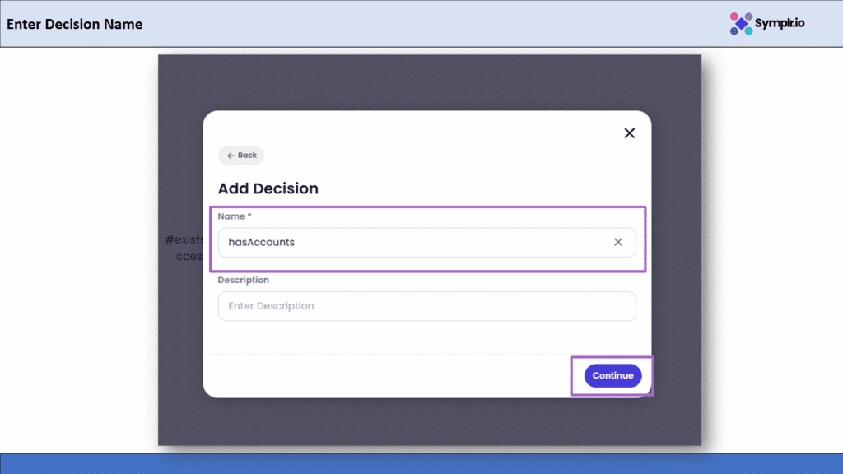
Task: Click the Add Decision heading
Action: pyautogui.click(x=268, y=188)
